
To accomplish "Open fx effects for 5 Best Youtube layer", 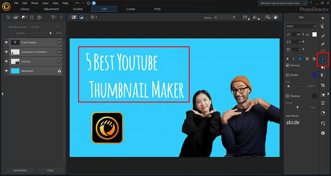I will 59,42.
